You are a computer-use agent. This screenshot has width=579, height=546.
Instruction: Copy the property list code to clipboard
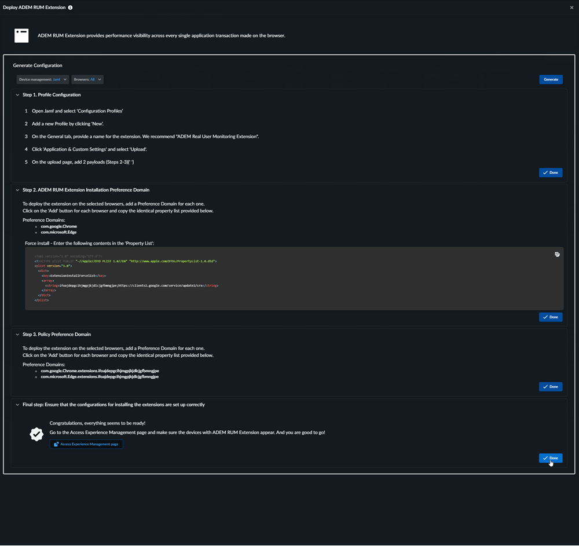tap(557, 254)
